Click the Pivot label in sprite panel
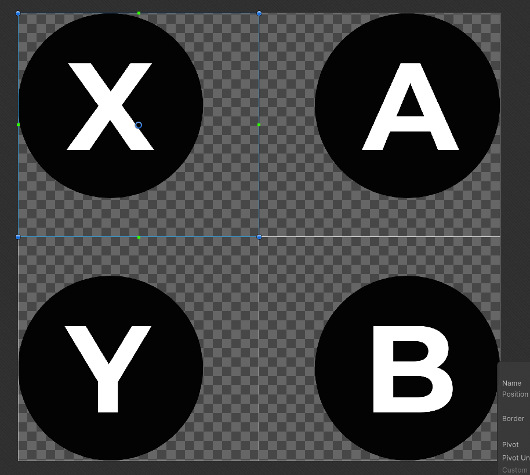The image size is (530, 475). click(510, 445)
